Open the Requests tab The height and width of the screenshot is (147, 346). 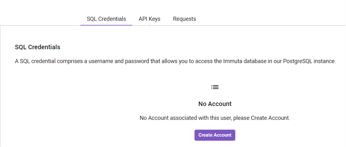pyautogui.click(x=184, y=19)
